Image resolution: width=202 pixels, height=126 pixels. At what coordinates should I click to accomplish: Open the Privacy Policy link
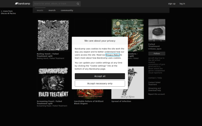tap(112, 55)
